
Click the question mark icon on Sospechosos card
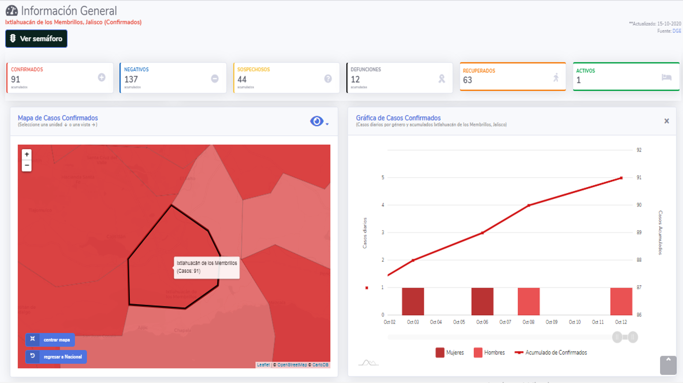pos(328,78)
